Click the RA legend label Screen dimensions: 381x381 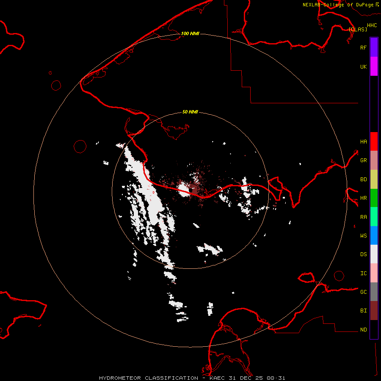[x=363, y=217]
